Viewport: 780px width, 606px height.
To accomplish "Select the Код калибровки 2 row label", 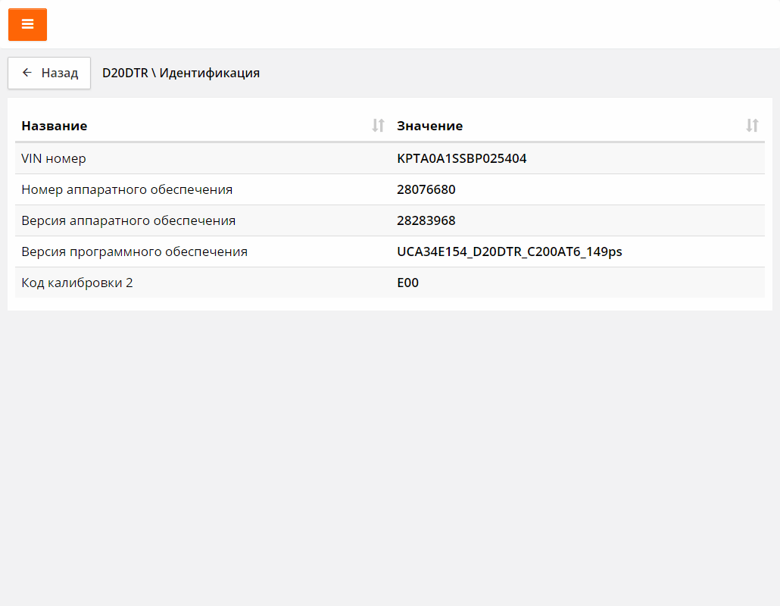I will click(77, 283).
